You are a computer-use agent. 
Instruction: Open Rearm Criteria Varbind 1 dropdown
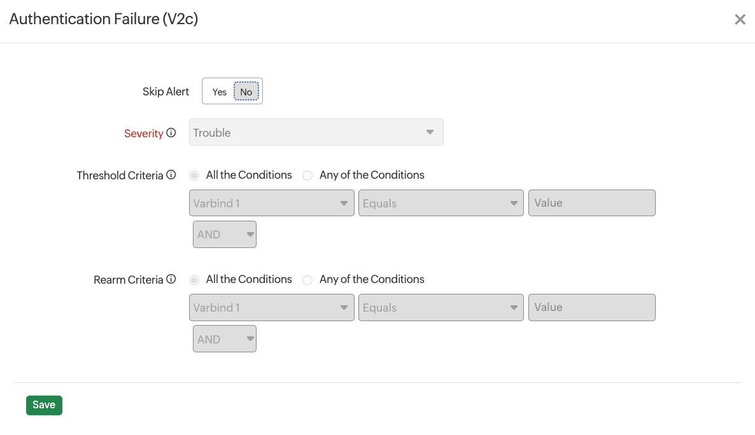(x=271, y=308)
